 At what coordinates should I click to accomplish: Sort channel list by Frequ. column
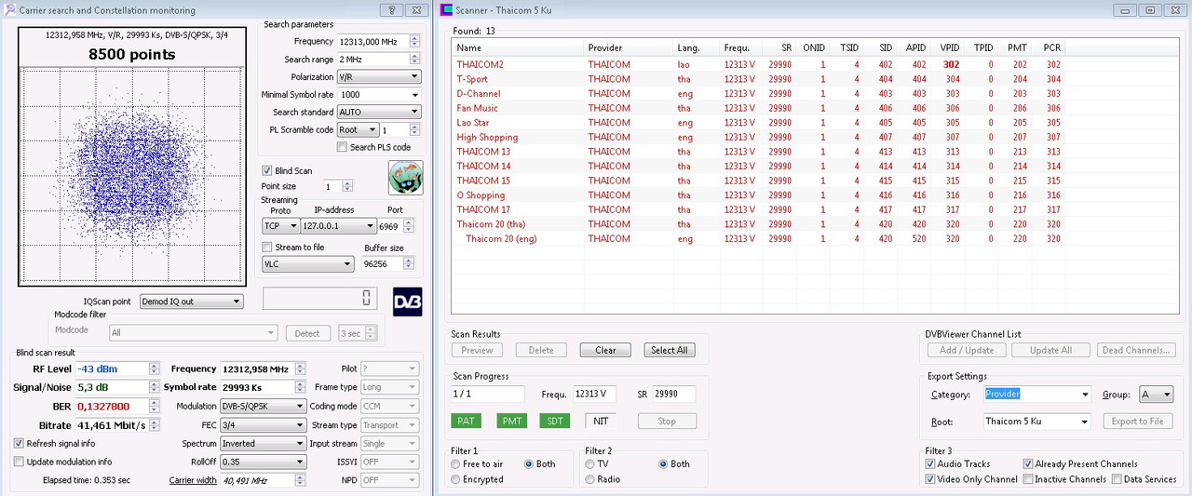tap(739, 47)
